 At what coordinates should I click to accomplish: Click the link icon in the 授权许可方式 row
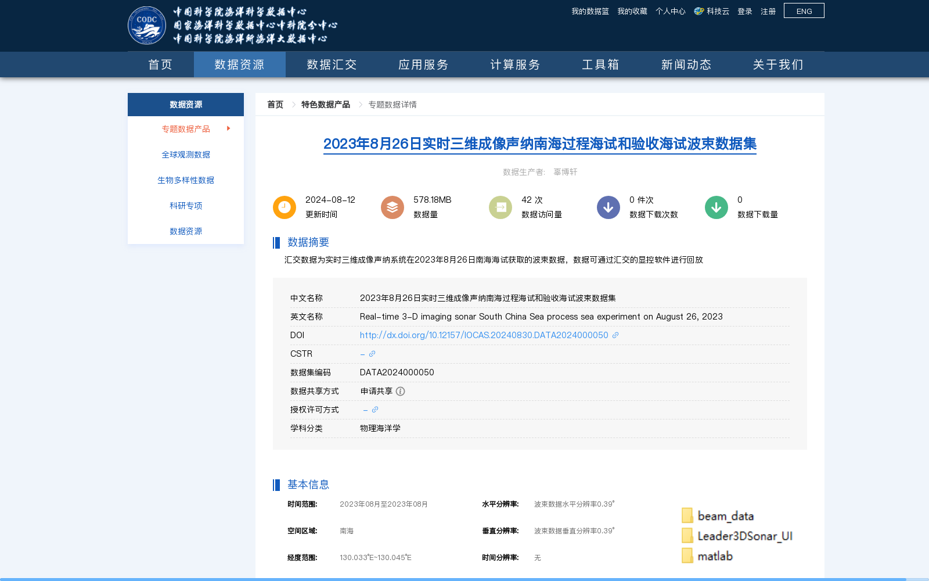pyautogui.click(x=375, y=410)
